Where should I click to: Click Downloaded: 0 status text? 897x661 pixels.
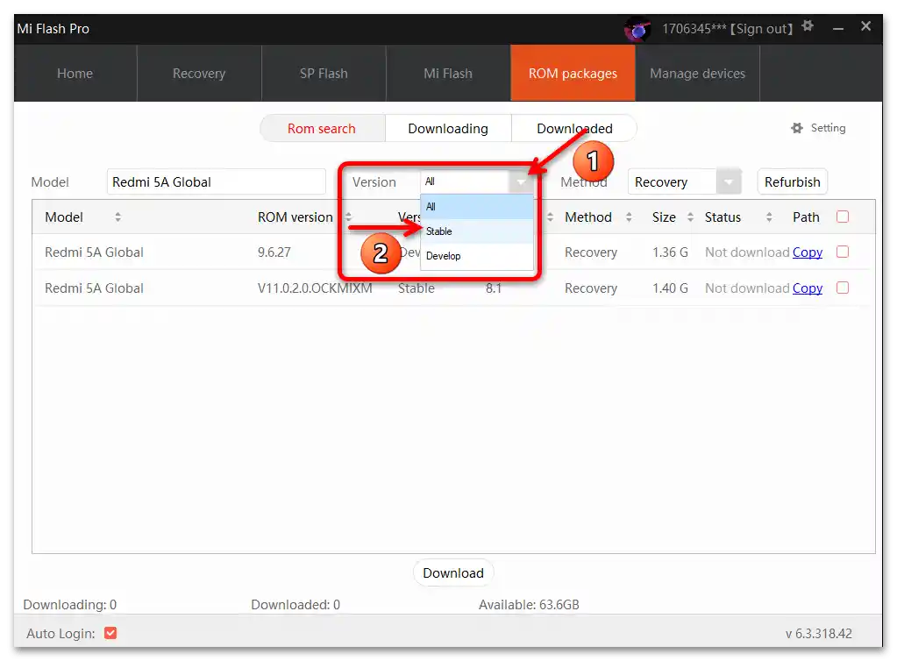click(295, 604)
